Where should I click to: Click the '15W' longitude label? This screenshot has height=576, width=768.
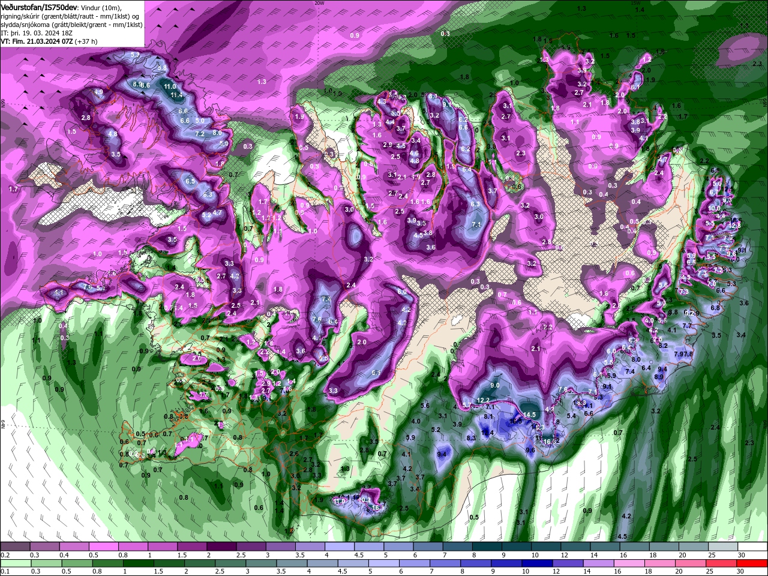635,2
